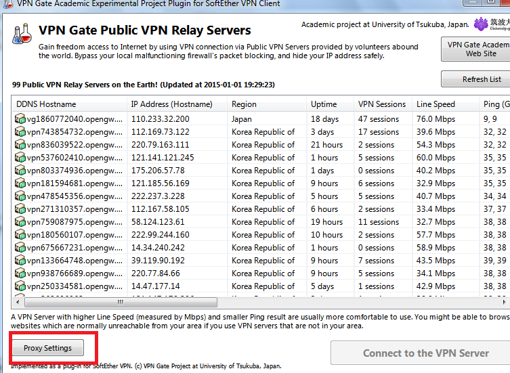The image size is (510, 373).
Task: Click server icon for vpn836039522.opengw row
Action: point(20,144)
